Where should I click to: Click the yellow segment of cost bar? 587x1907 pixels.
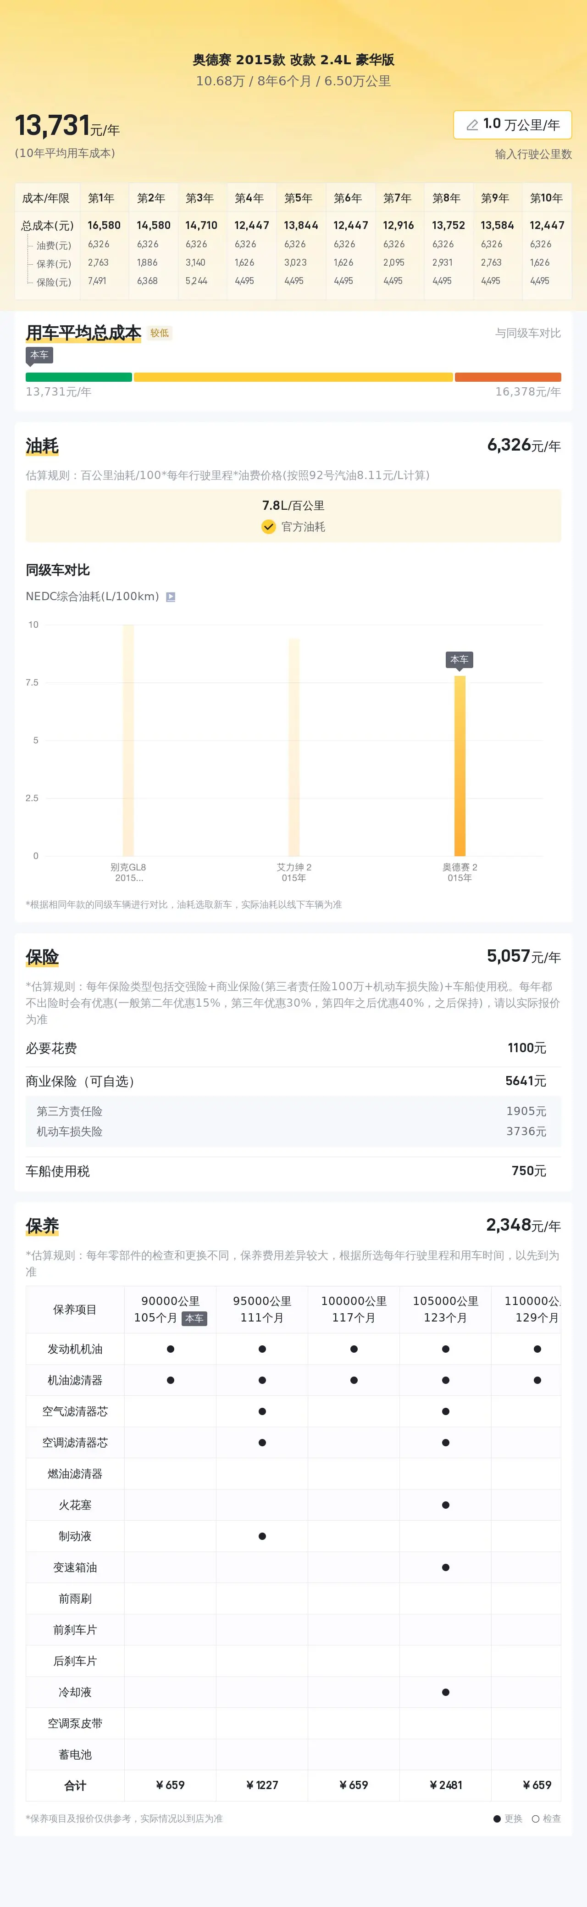[x=293, y=377]
